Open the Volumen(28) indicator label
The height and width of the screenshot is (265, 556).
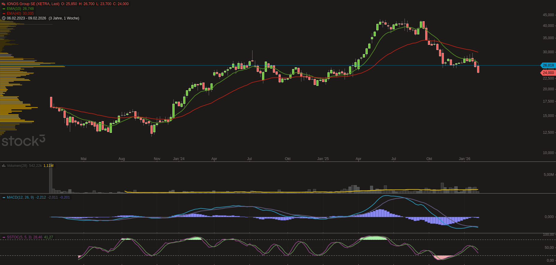click(x=17, y=165)
